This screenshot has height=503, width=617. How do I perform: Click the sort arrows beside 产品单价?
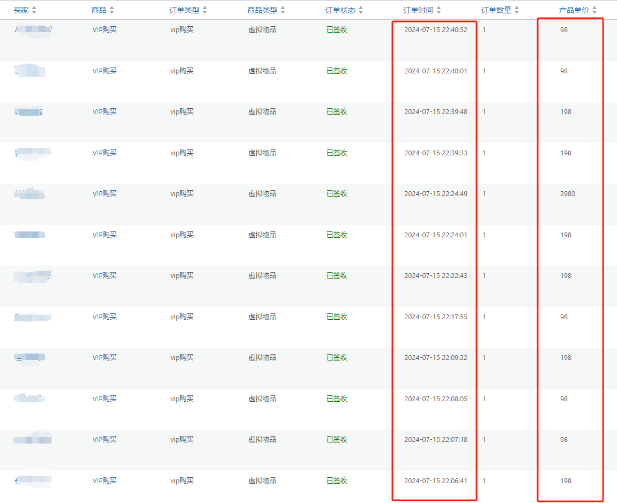click(594, 10)
